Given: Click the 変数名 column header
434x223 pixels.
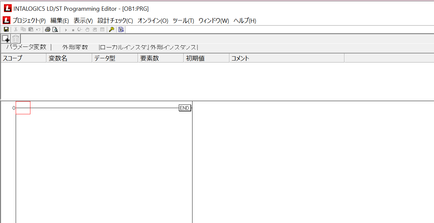Looking at the screenshot, I should [x=69, y=59].
